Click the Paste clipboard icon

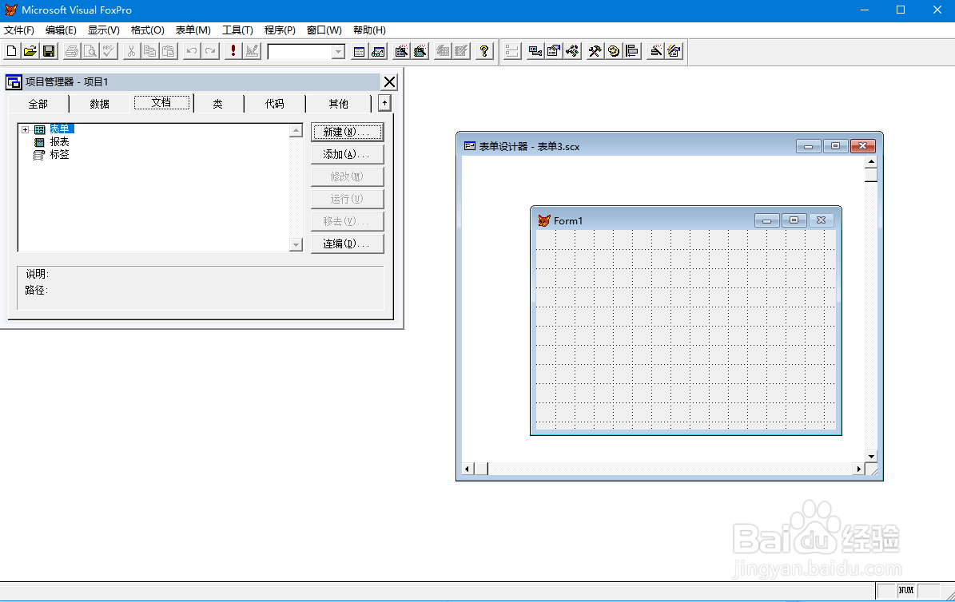pyautogui.click(x=169, y=51)
